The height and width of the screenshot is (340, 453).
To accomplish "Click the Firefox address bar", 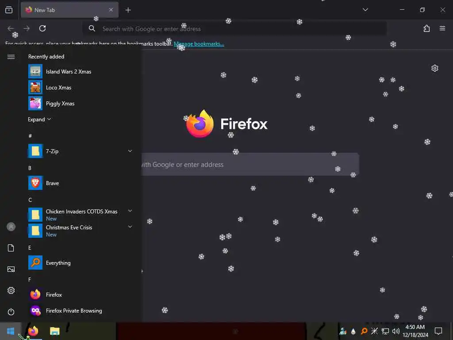I will [x=234, y=29].
